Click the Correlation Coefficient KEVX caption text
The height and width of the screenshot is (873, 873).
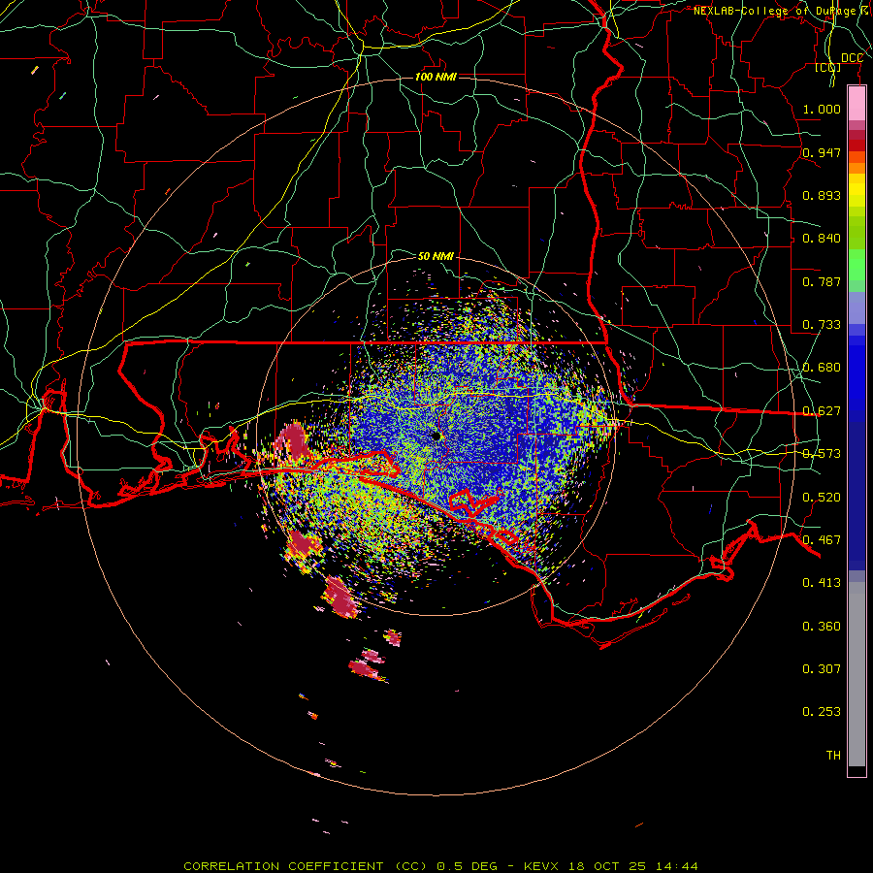click(440, 866)
